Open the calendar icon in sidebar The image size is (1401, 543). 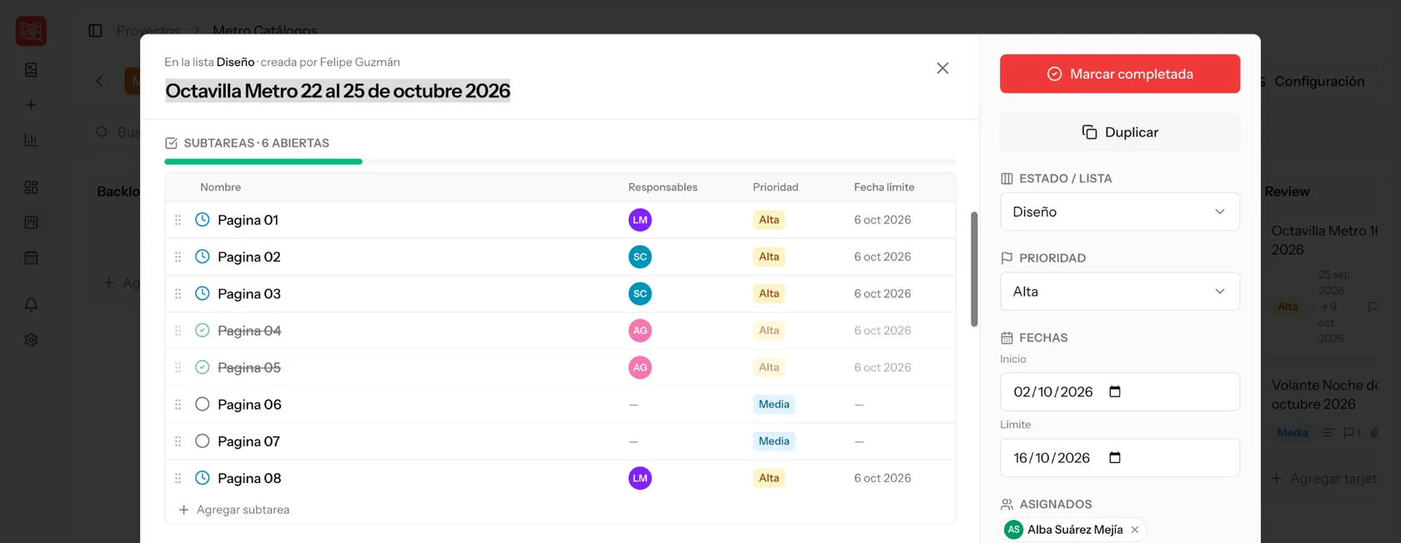(31, 257)
